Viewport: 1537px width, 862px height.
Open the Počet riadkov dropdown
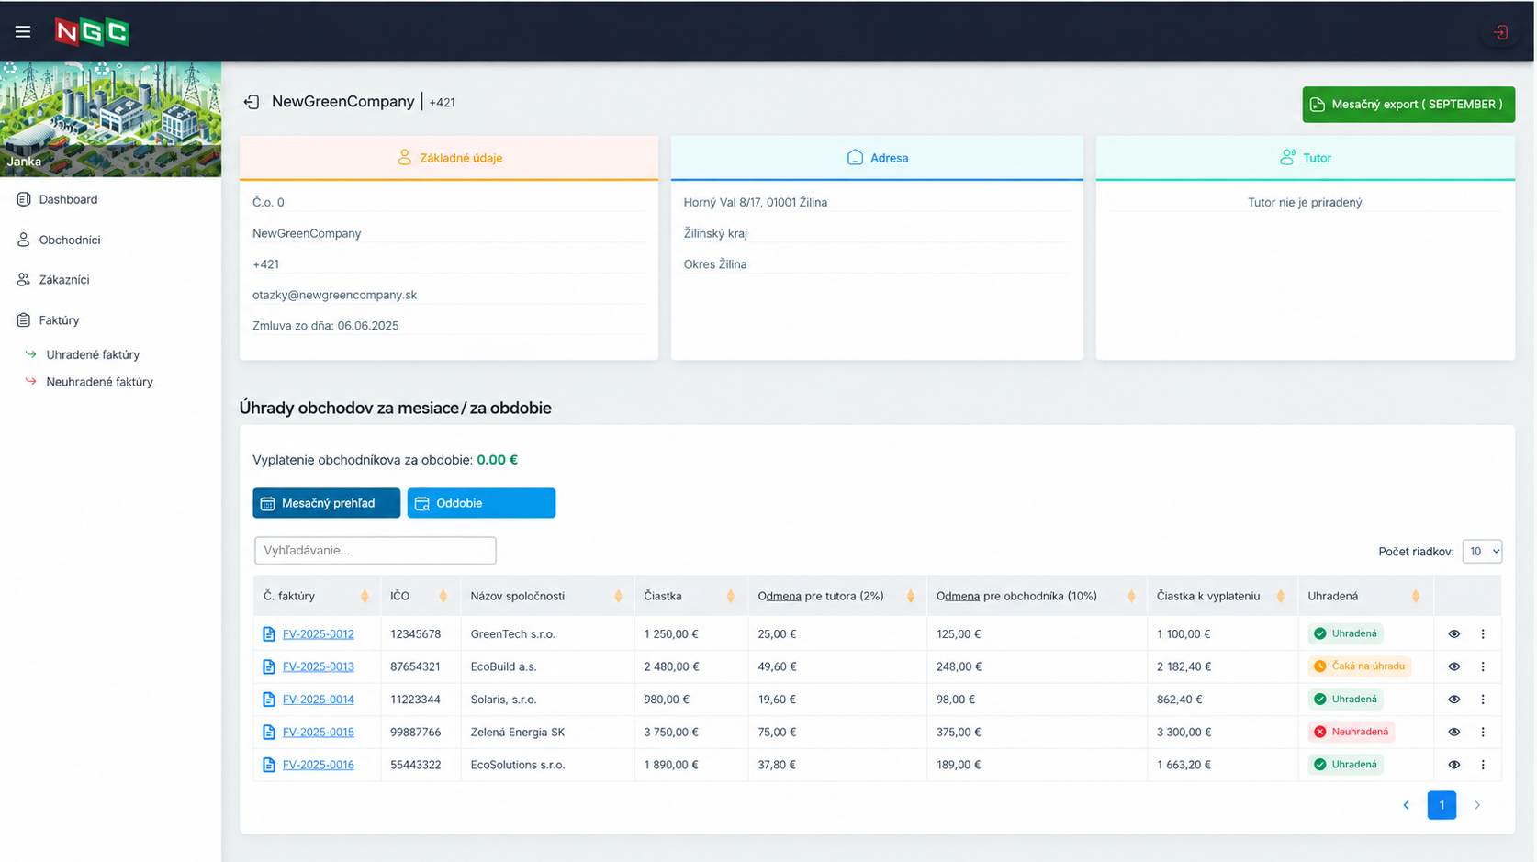tap(1482, 552)
